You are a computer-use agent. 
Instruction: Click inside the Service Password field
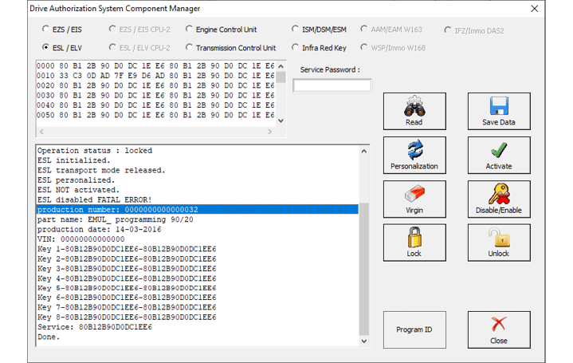pos(332,85)
